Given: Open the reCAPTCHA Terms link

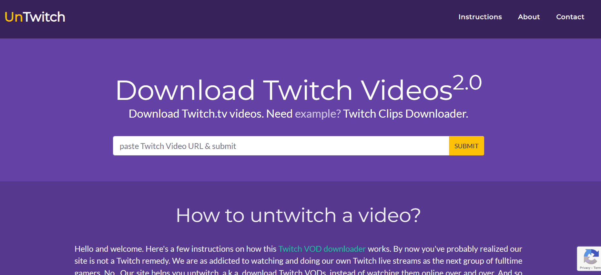Looking at the screenshot, I should (x=597, y=268).
